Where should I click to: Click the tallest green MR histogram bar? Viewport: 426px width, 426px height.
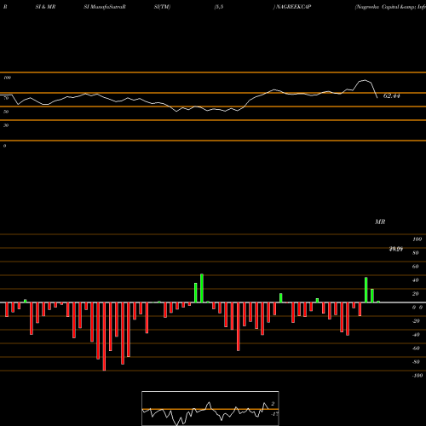tap(202, 288)
